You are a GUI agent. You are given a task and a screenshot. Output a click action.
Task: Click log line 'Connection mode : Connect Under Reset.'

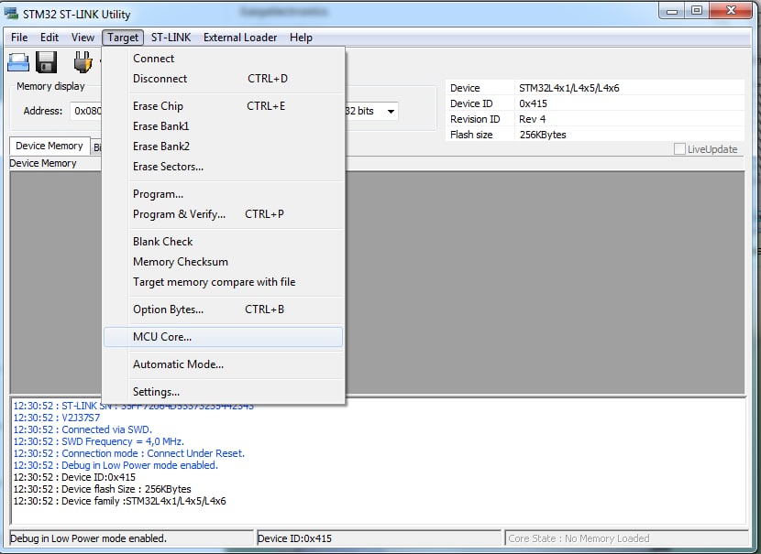point(128,453)
